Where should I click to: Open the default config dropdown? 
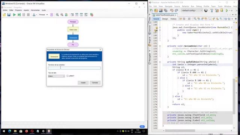tap(192, 10)
